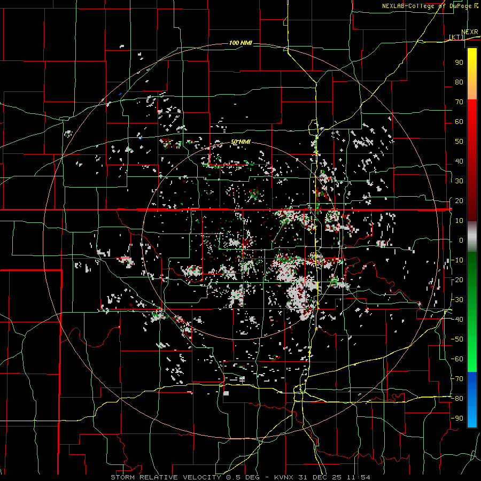Viewport: 481px width, 481px height.
Task: Click the 90 value on velocity scale
Action: 459,63
